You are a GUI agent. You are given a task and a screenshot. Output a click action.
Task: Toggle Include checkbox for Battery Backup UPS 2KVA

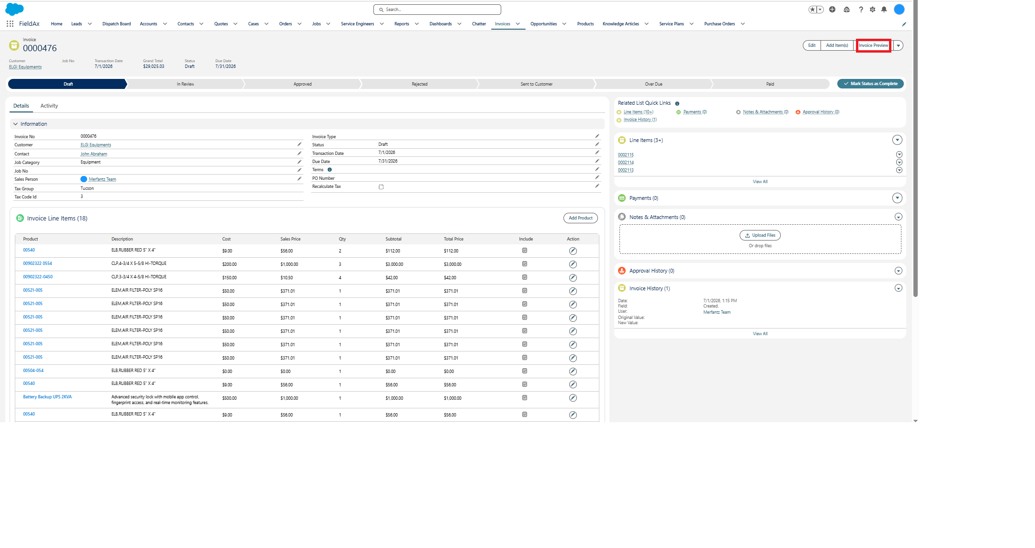point(525,398)
